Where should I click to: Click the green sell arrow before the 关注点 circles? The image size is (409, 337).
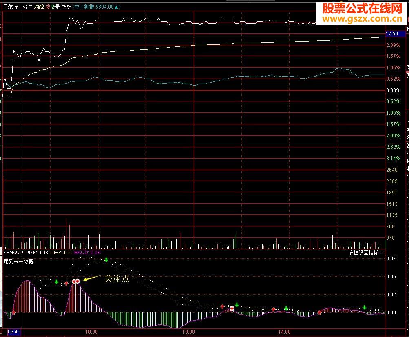coord(57,282)
